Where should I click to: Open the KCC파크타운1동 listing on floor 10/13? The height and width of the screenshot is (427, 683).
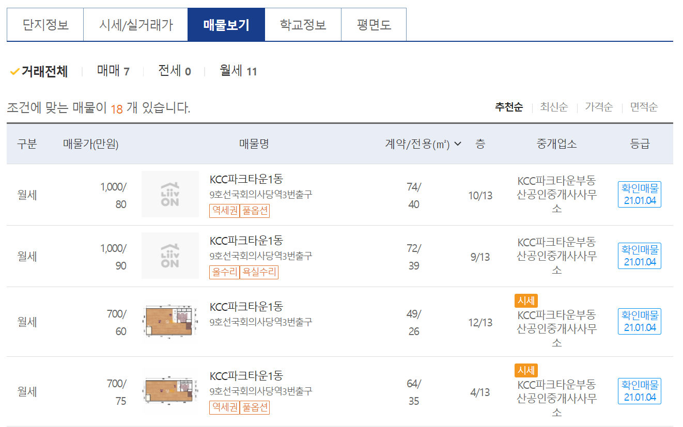tap(246, 180)
